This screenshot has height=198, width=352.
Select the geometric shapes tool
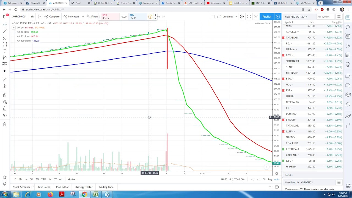pos(5,44)
